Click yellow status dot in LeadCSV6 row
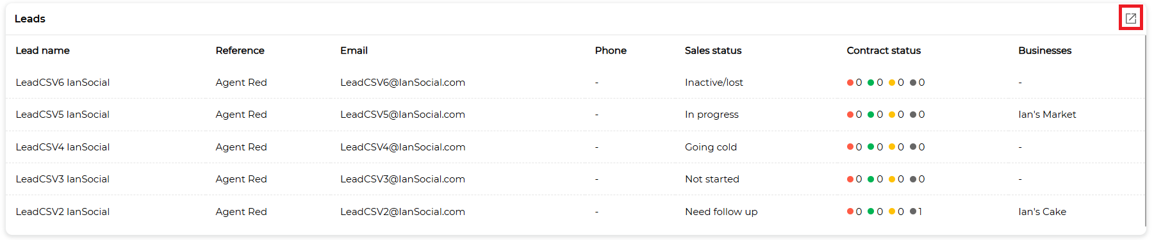1154x240 pixels. pos(892,83)
